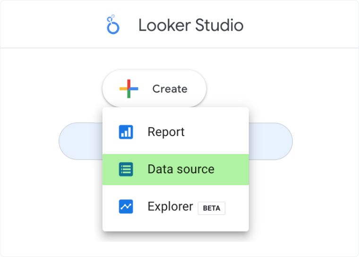Click the Looker Studio title text
This screenshot has height=257, width=359.
point(191,25)
